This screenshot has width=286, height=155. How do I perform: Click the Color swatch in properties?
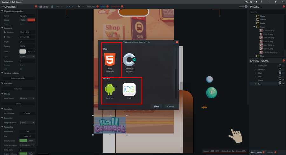pos(23,51)
